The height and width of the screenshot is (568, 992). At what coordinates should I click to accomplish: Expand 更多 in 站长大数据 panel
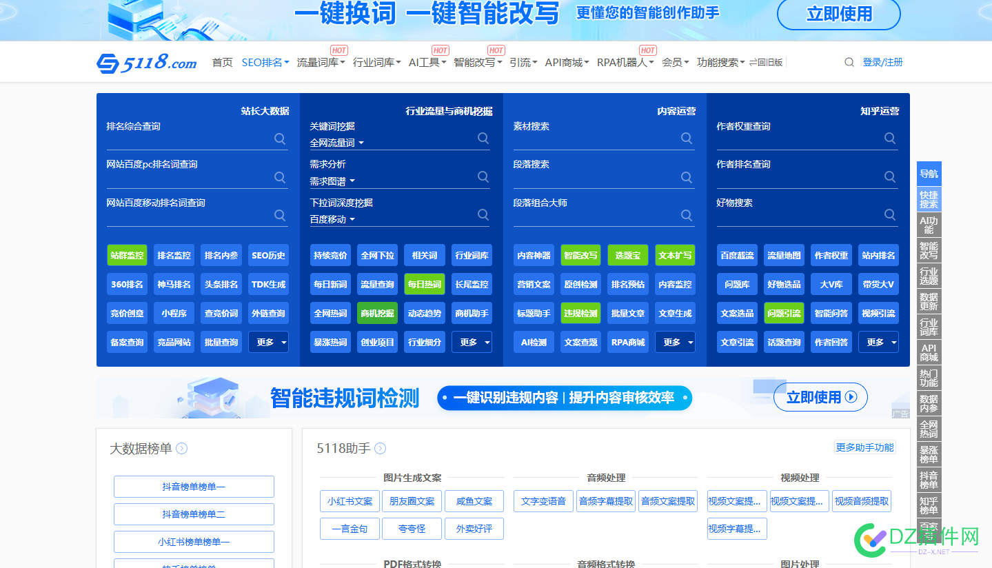tap(268, 342)
